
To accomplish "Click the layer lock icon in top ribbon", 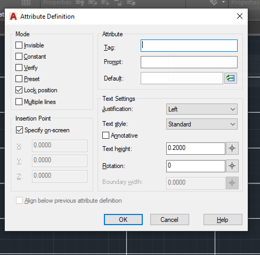I will [x=118, y=3].
